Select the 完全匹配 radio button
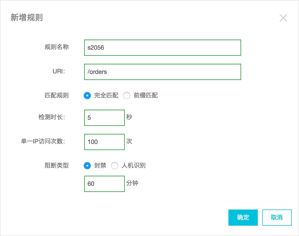 point(87,96)
